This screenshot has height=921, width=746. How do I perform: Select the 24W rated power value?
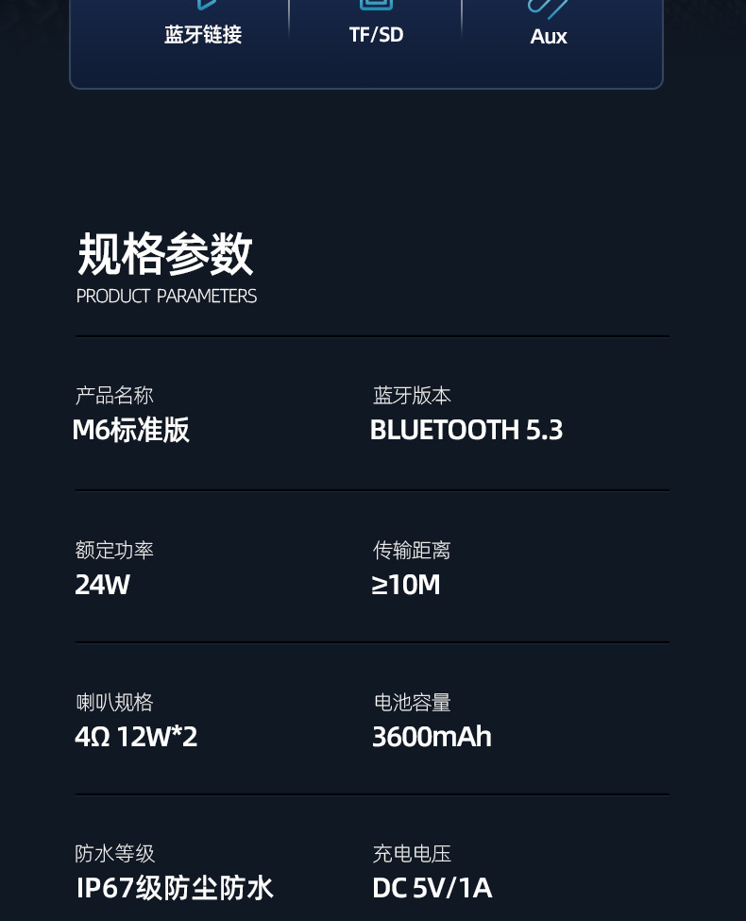[x=102, y=585]
